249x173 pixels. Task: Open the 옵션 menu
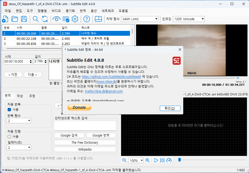tap(94, 11)
